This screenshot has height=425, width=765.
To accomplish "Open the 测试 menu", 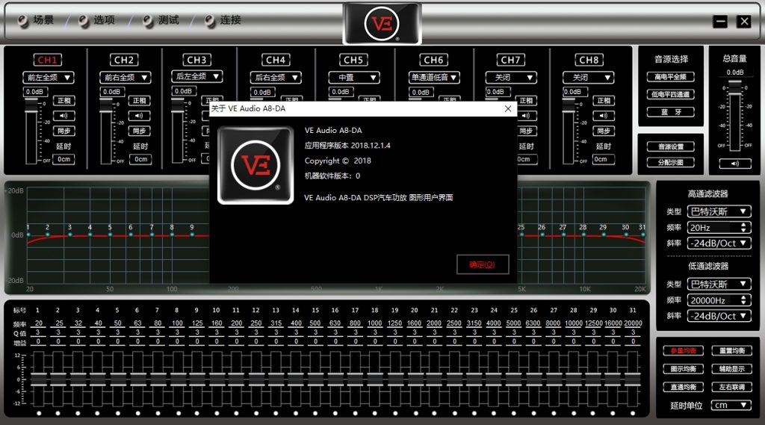I will coord(161,20).
